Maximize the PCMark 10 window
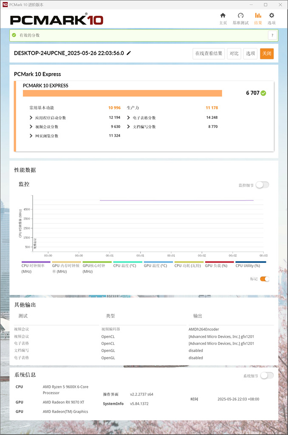The height and width of the screenshot is (435, 288). 265,4
